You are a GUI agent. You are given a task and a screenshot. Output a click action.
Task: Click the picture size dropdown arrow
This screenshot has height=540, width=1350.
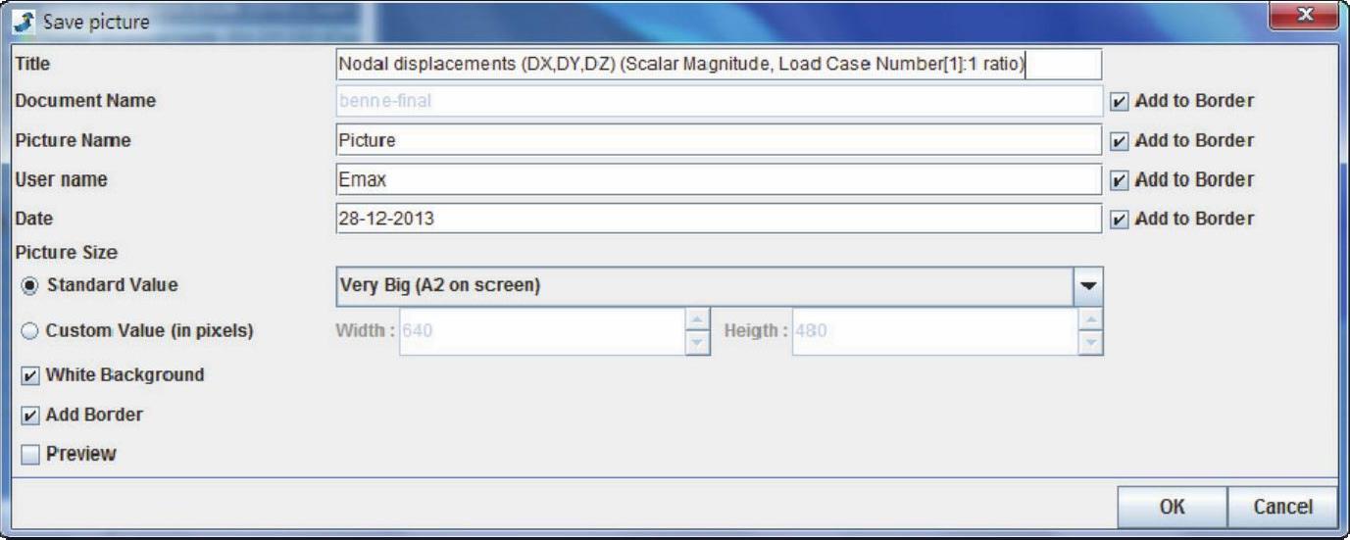pos(1088,286)
